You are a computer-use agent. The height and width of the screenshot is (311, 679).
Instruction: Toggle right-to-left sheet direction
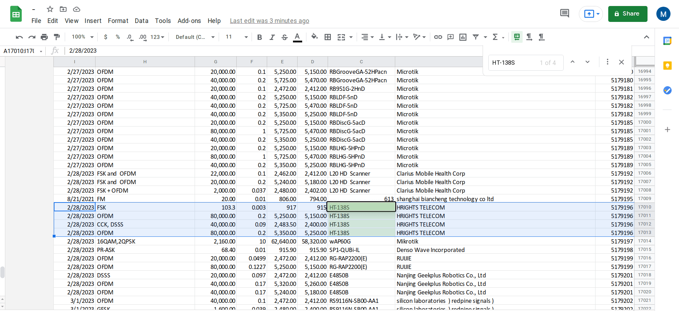coord(517,37)
